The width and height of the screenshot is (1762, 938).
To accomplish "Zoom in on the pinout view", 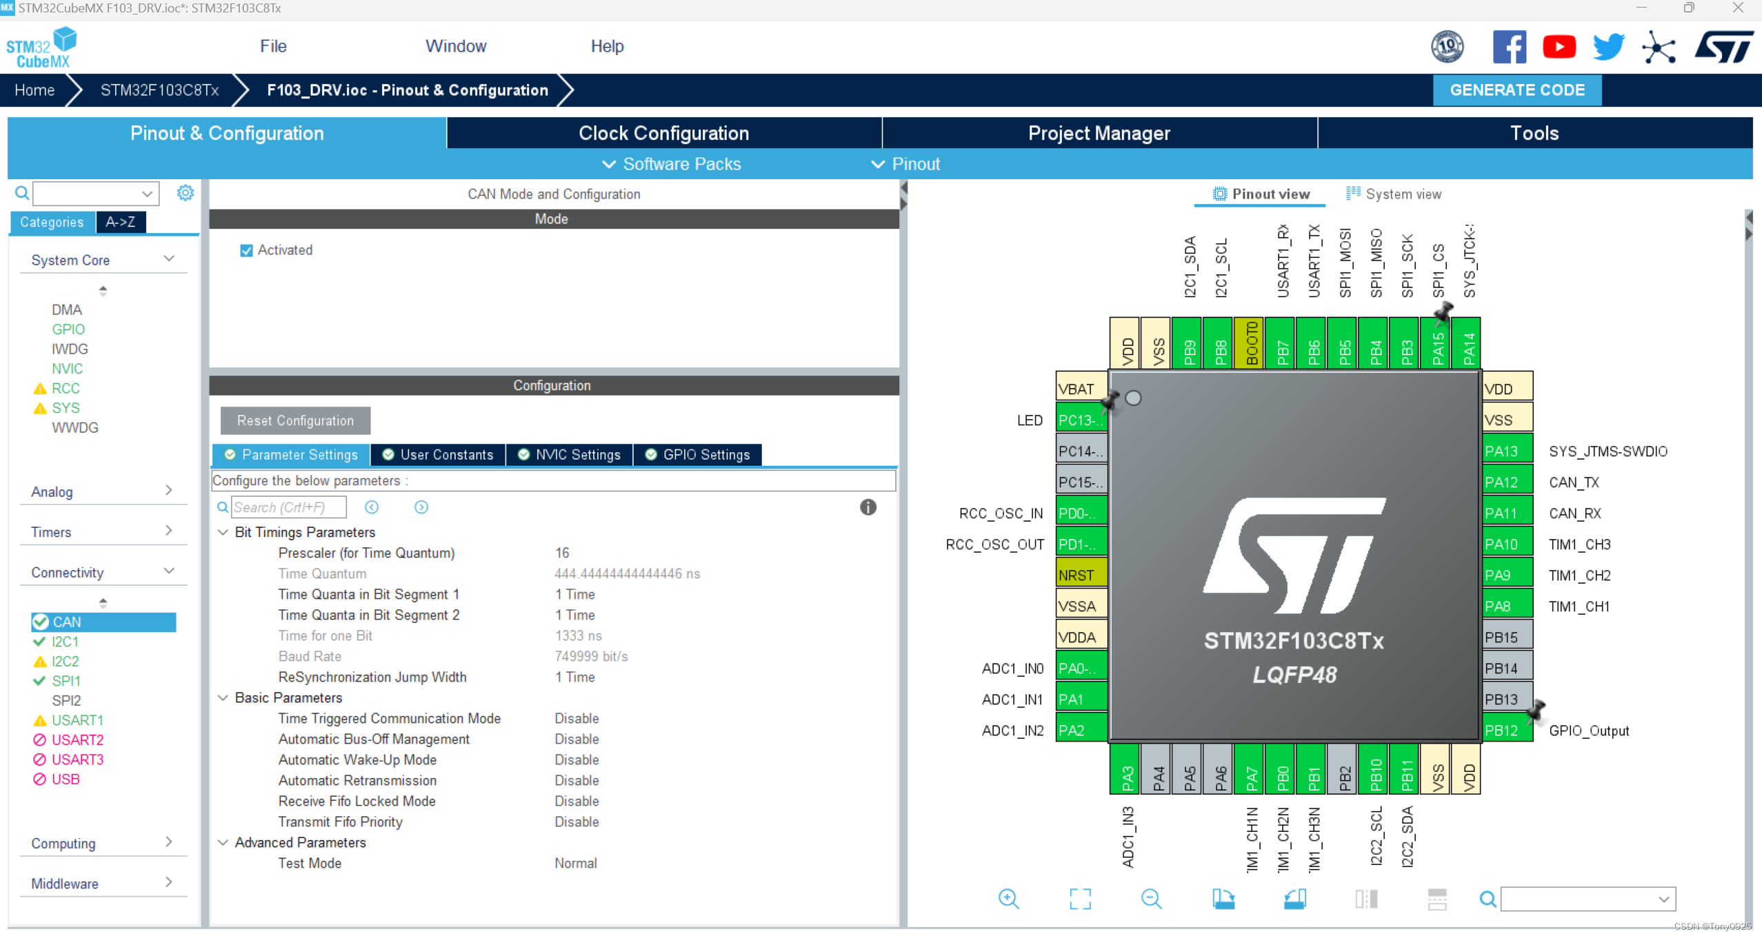I will [1009, 899].
